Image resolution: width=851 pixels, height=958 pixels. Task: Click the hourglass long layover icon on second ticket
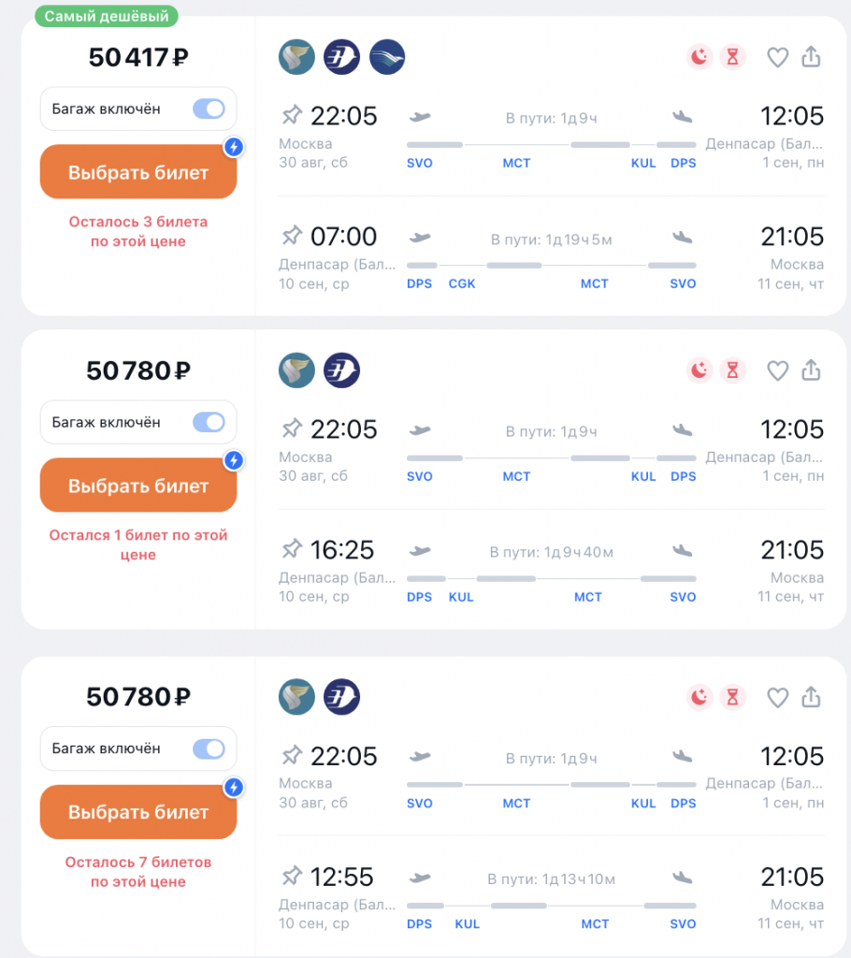[x=732, y=370]
